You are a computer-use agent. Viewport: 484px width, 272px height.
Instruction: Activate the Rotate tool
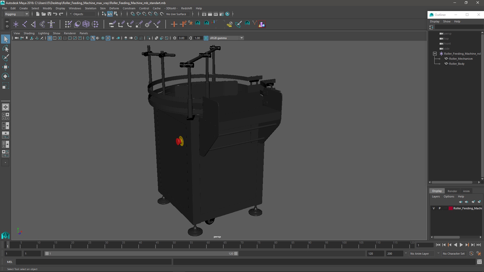[5, 76]
